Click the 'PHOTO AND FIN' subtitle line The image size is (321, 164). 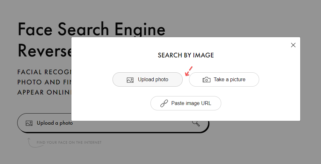(x=44, y=82)
